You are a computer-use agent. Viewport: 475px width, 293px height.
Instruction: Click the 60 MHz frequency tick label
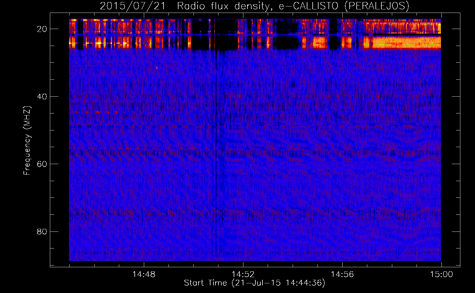click(x=42, y=164)
